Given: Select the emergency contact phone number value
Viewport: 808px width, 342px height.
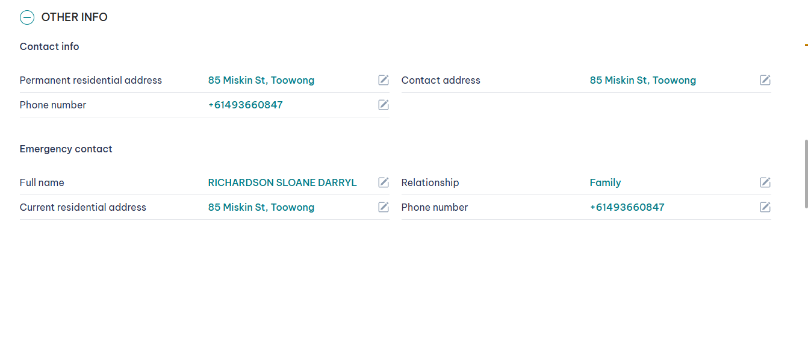Looking at the screenshot, I should tap(627, 207).
